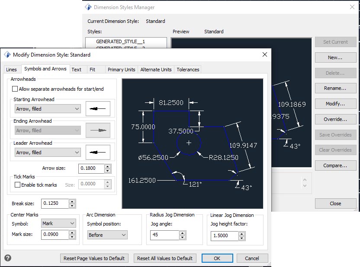The height and width of the screenshot is (267, 360).
Task: Click the Leader Arrowhead preview image
Action: 98,152
